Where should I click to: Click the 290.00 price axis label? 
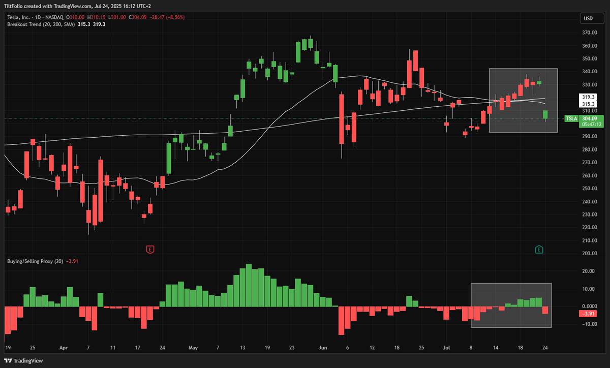pos(590,136)
